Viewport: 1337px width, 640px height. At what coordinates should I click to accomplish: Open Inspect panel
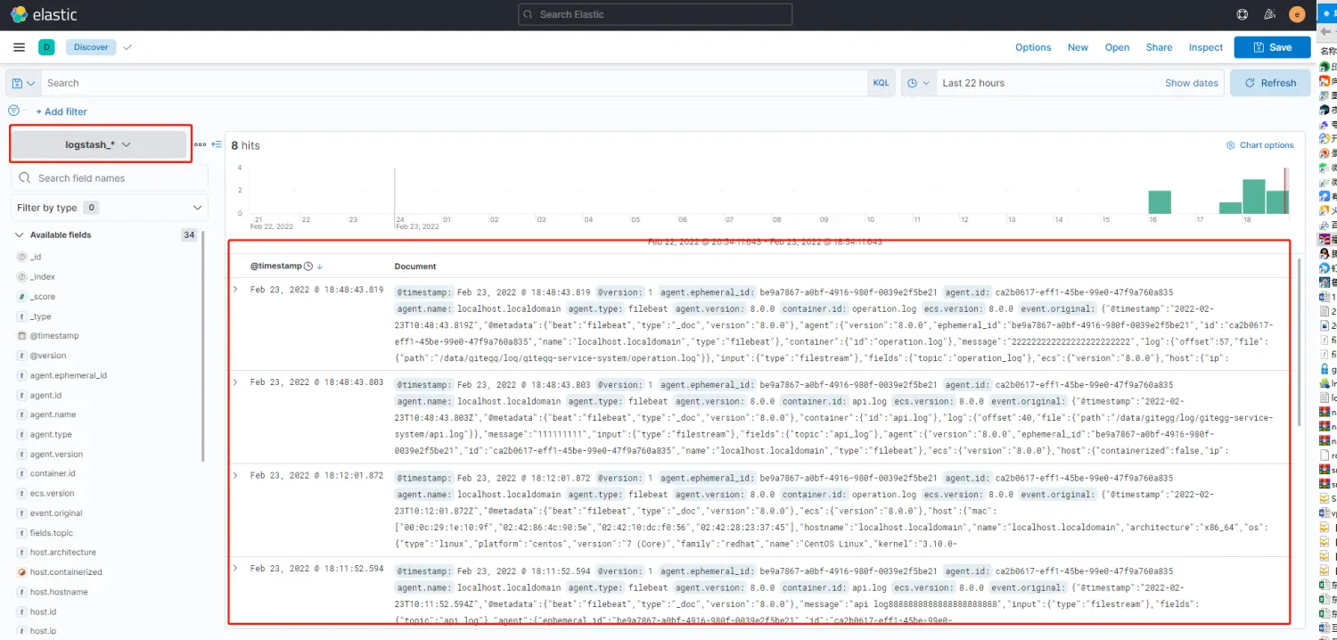click(x=1206, y=47)
